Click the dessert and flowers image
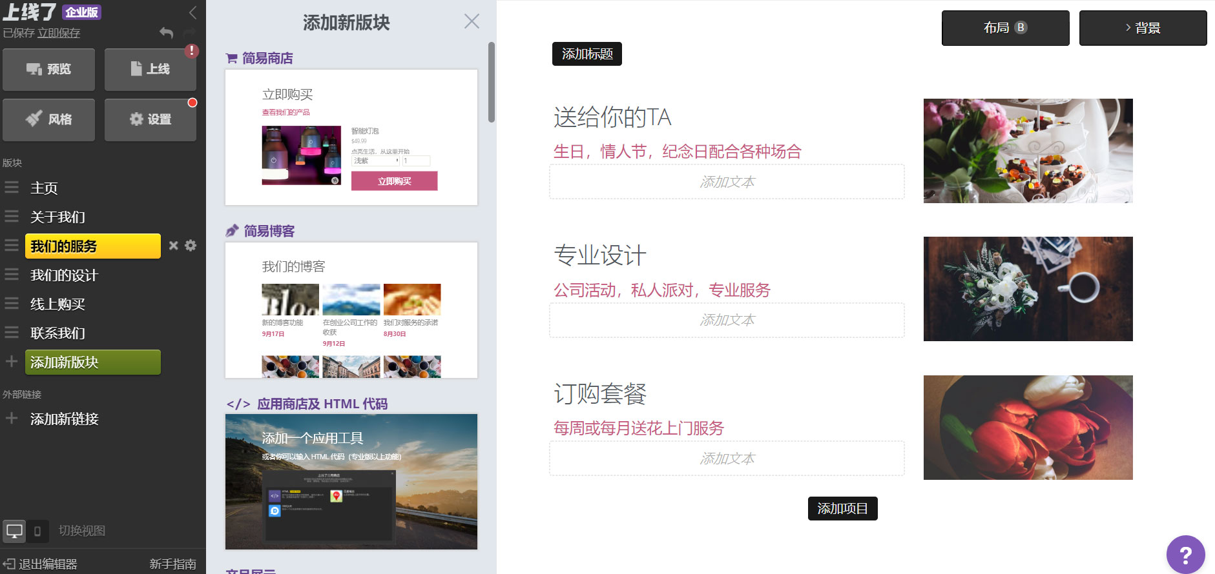Image resolution: width=1215 pixels, height=574 pixels. (1028, 151)
